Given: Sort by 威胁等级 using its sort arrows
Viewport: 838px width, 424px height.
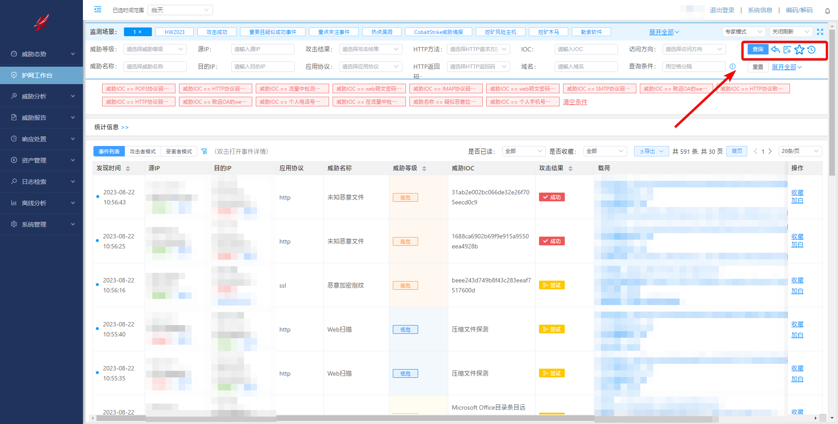Looking at the screenshot, I should point(424,168).
